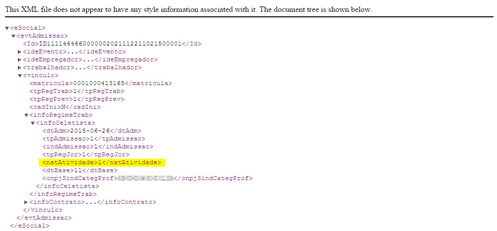497x231 pixels.
Task: Collapse the eSocial root node
Action: (x=7, y=28)
